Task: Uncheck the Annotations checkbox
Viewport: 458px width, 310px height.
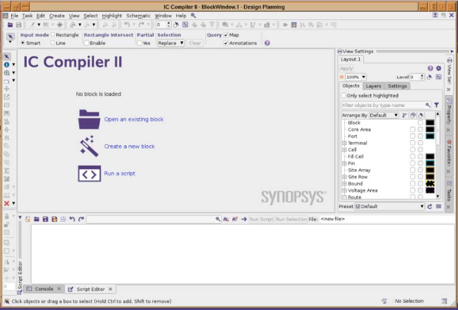Action: (226, 43)
